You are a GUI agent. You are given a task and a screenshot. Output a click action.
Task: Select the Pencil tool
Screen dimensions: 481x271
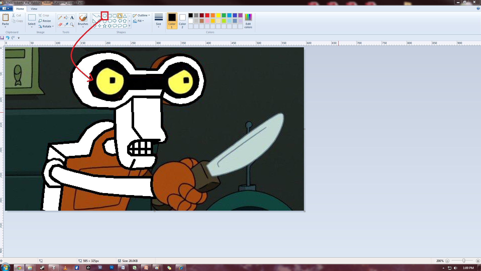point(60,18)
